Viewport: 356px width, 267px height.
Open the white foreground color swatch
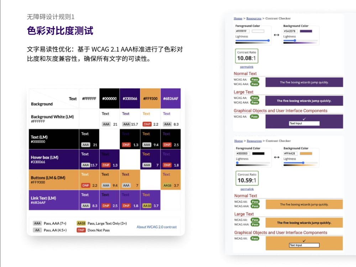pyautogui.click(x=258, y=31)
